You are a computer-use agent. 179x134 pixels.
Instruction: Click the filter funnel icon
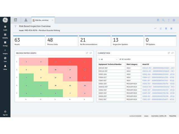[x=15, y=26]
